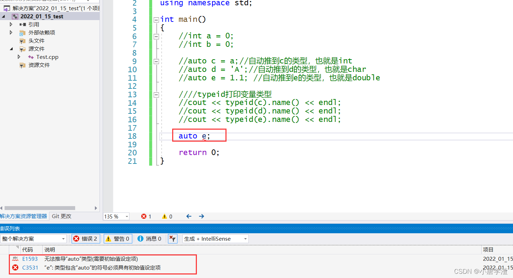
Task: Click the 外部依赖项 folder icon
Action: tap(23, 33)
